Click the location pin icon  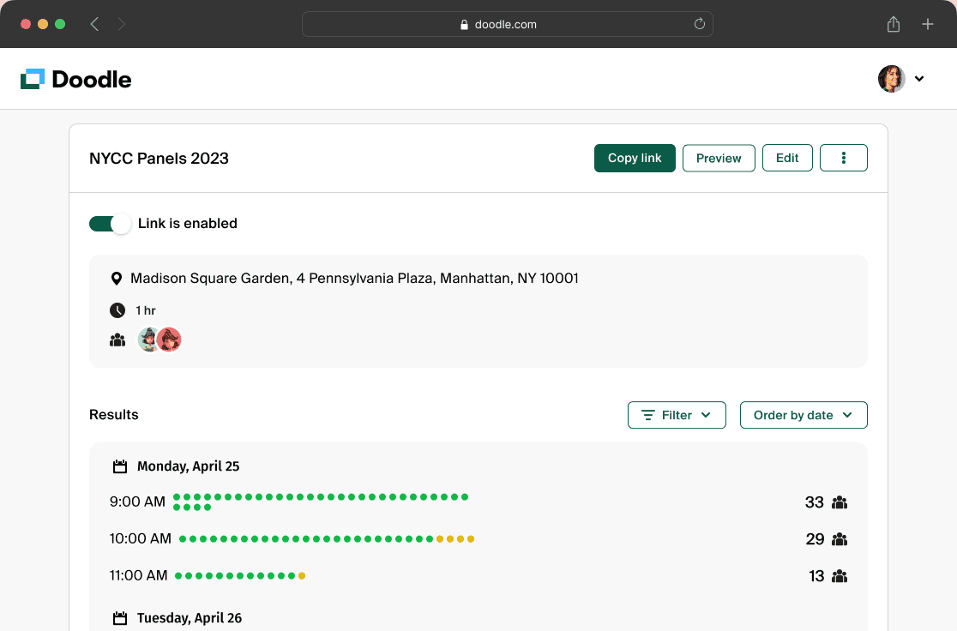[x=116, y=279]
